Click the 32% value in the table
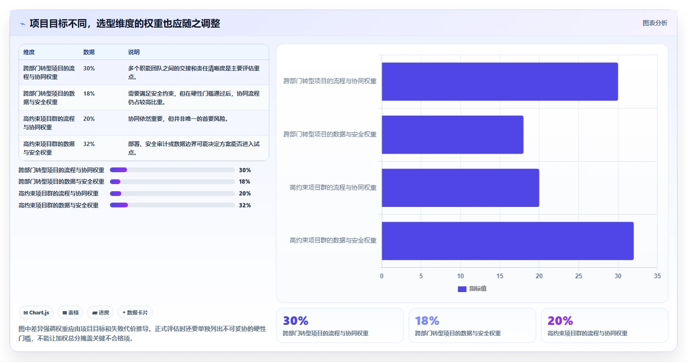The height and width of the screenshot is (362, 687). (x=89, y=144)
